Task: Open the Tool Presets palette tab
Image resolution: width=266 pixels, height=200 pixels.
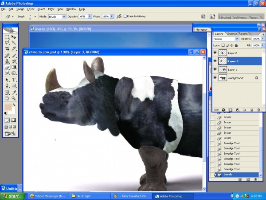Action: coord(239,17)
